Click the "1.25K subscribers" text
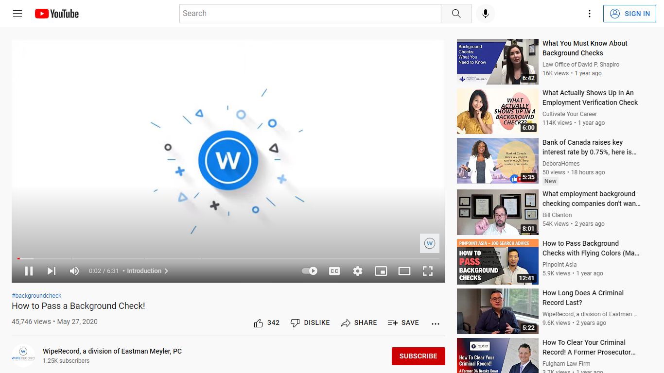The height and width of the screenshot is (373, 664). [x=66, y=361]
